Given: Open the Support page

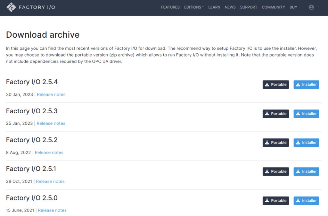Looking at the screenshot, I should tap(249, 7).
